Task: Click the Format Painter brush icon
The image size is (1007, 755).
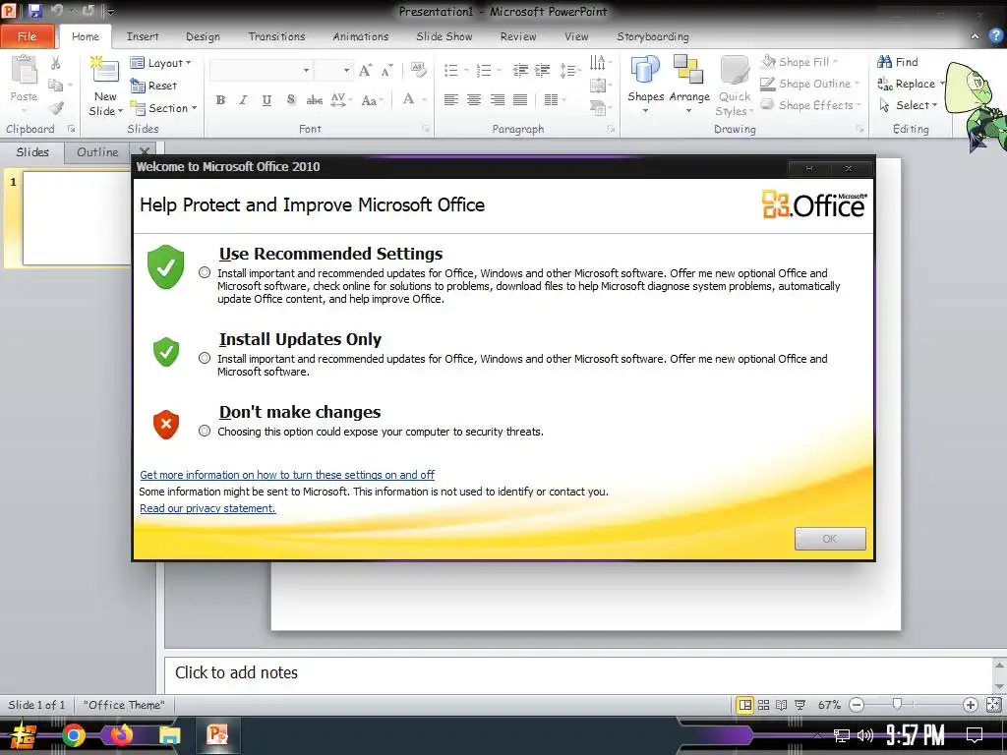Action: (56, 108)
